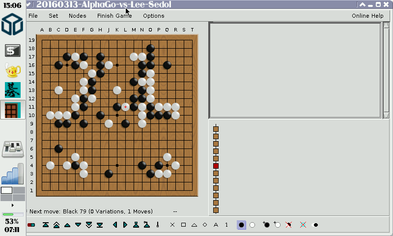Open the cube logo launcher in sidebar

[12, 24]
